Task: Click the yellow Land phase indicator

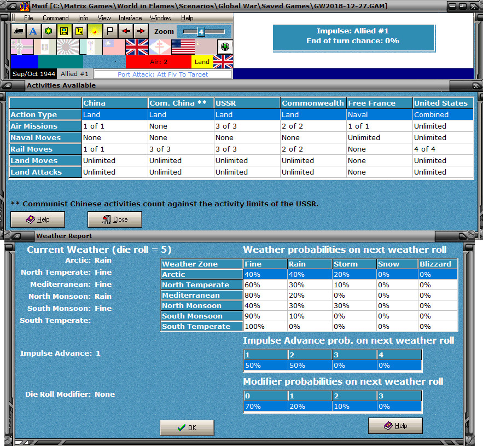Action: pos(202,62)
